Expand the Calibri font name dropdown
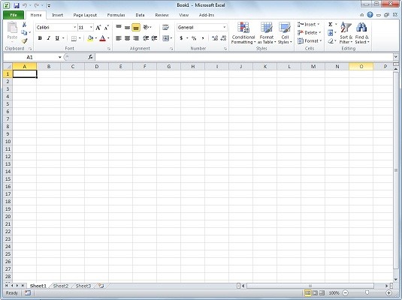This screenshot has width=402, height=300. coord(74,28)
